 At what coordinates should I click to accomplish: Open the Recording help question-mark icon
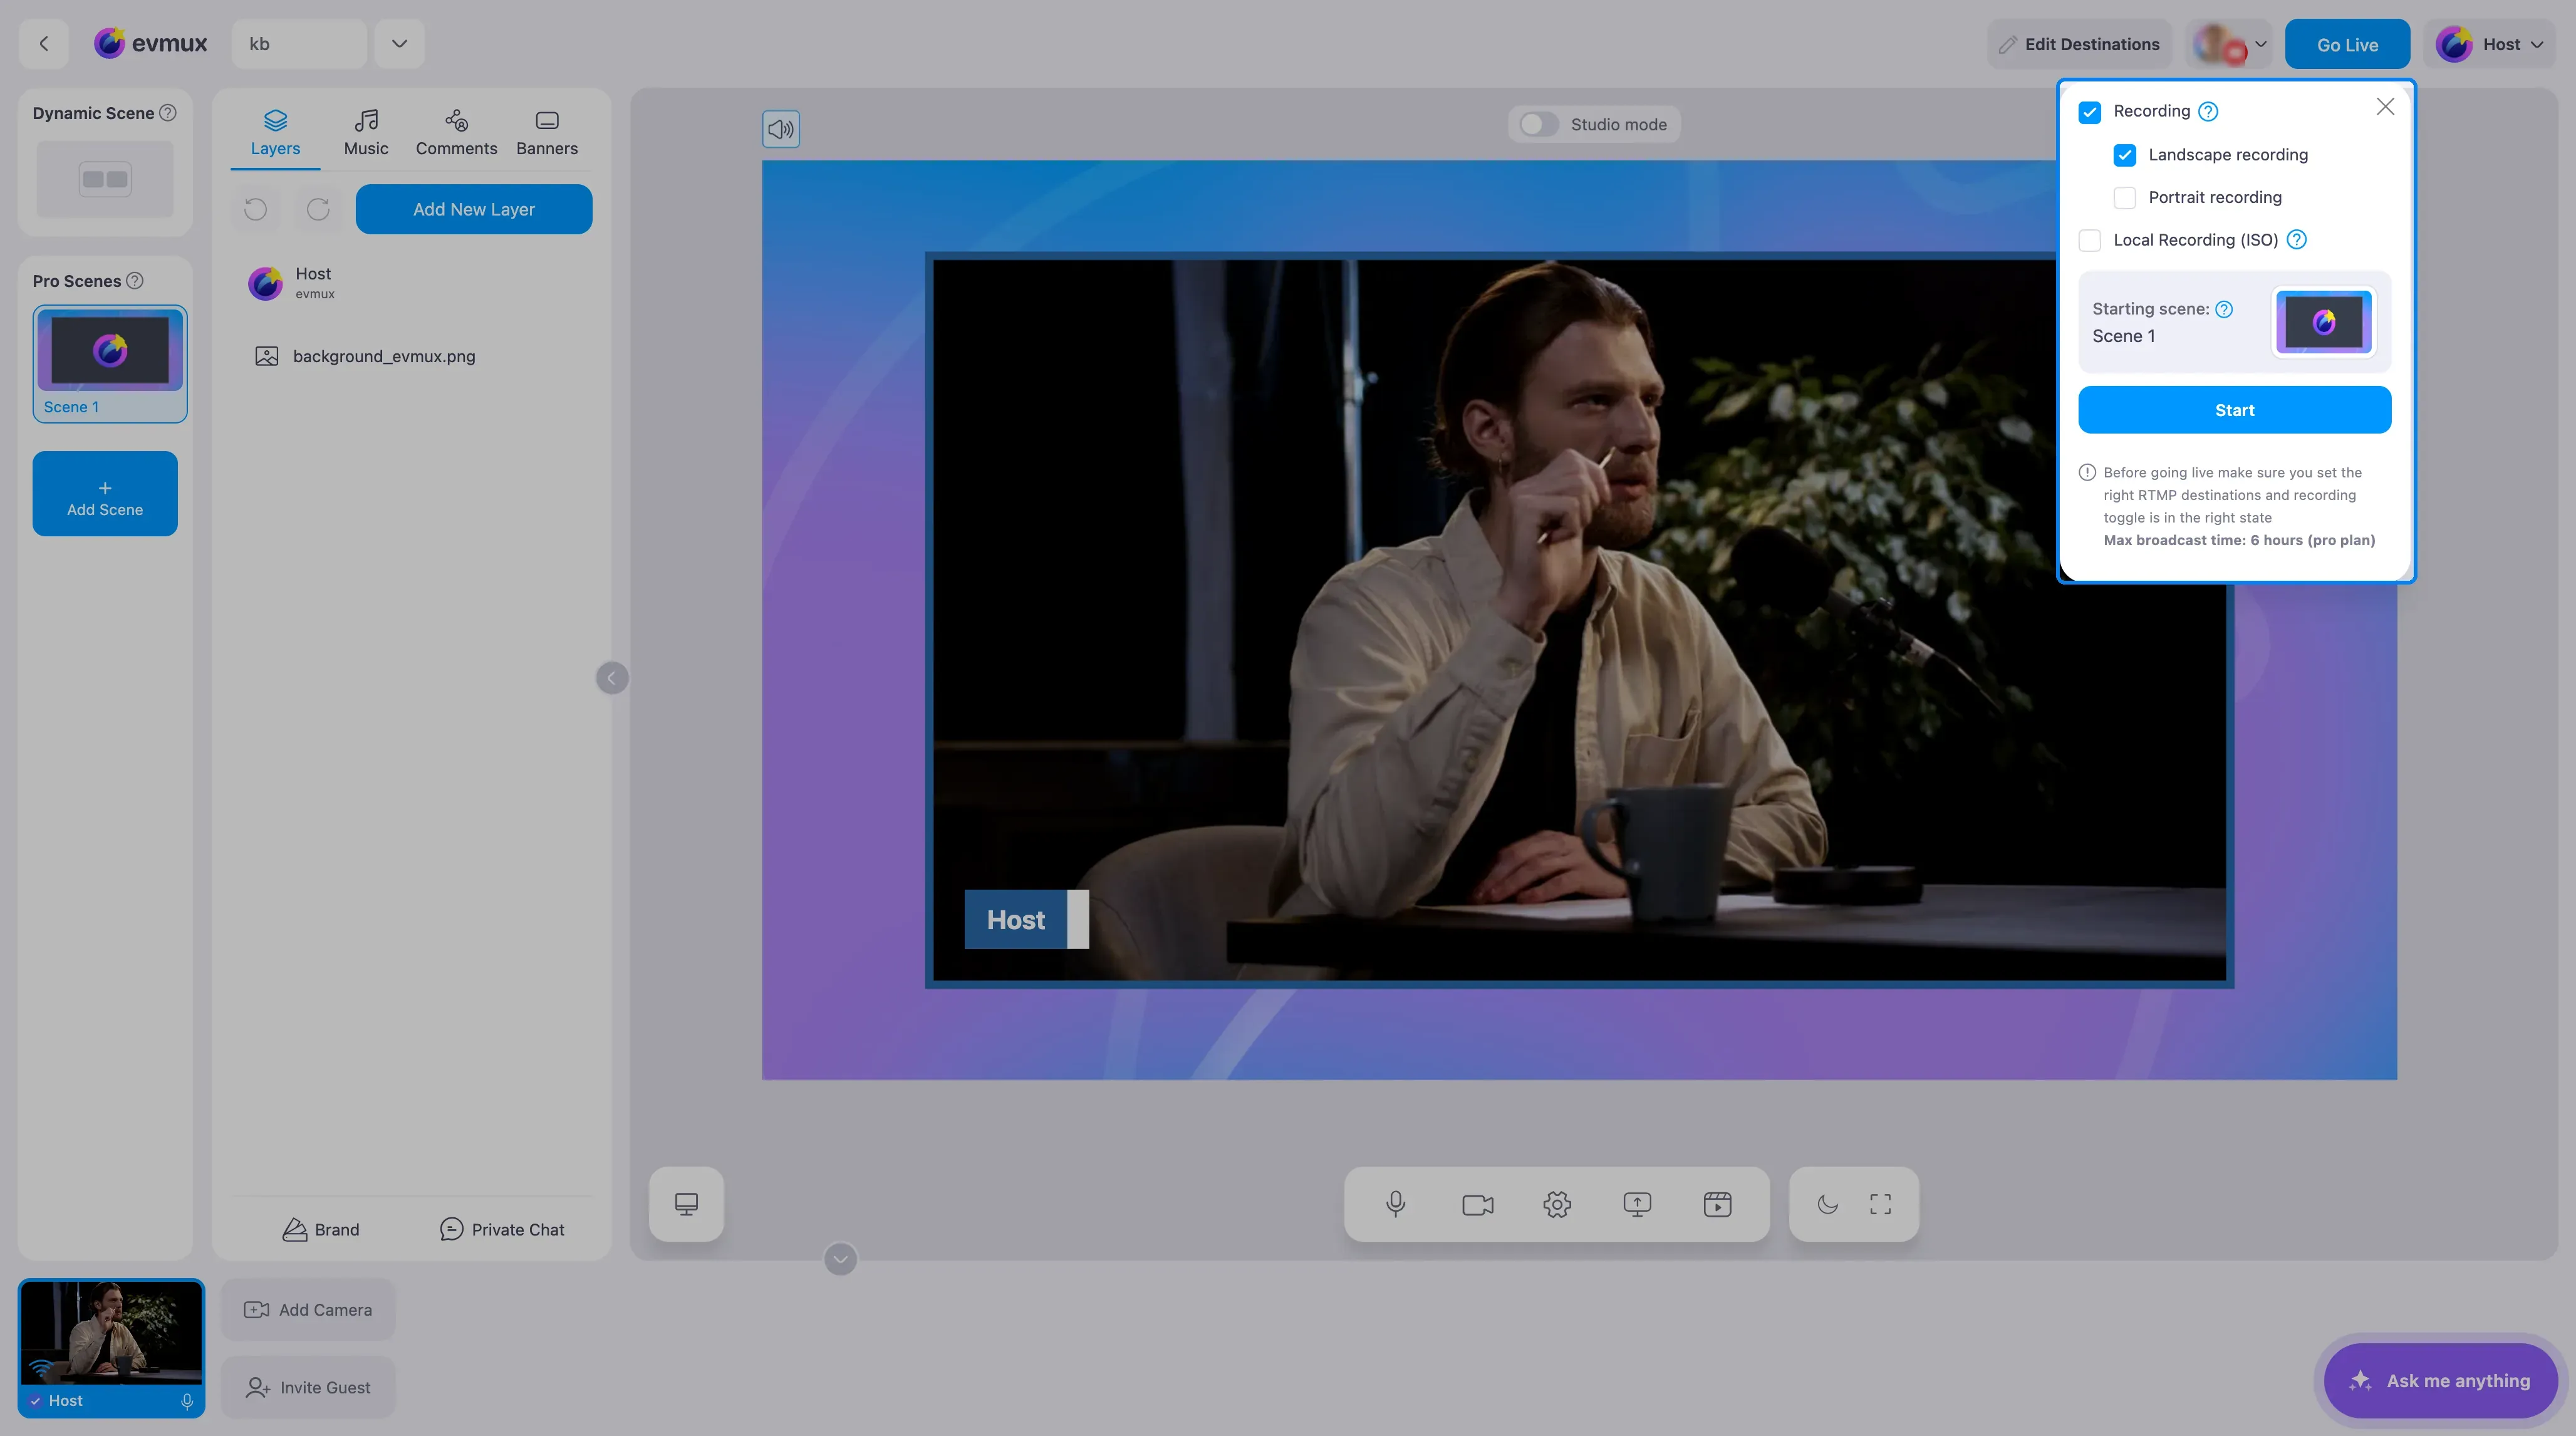coord(2208,111)
